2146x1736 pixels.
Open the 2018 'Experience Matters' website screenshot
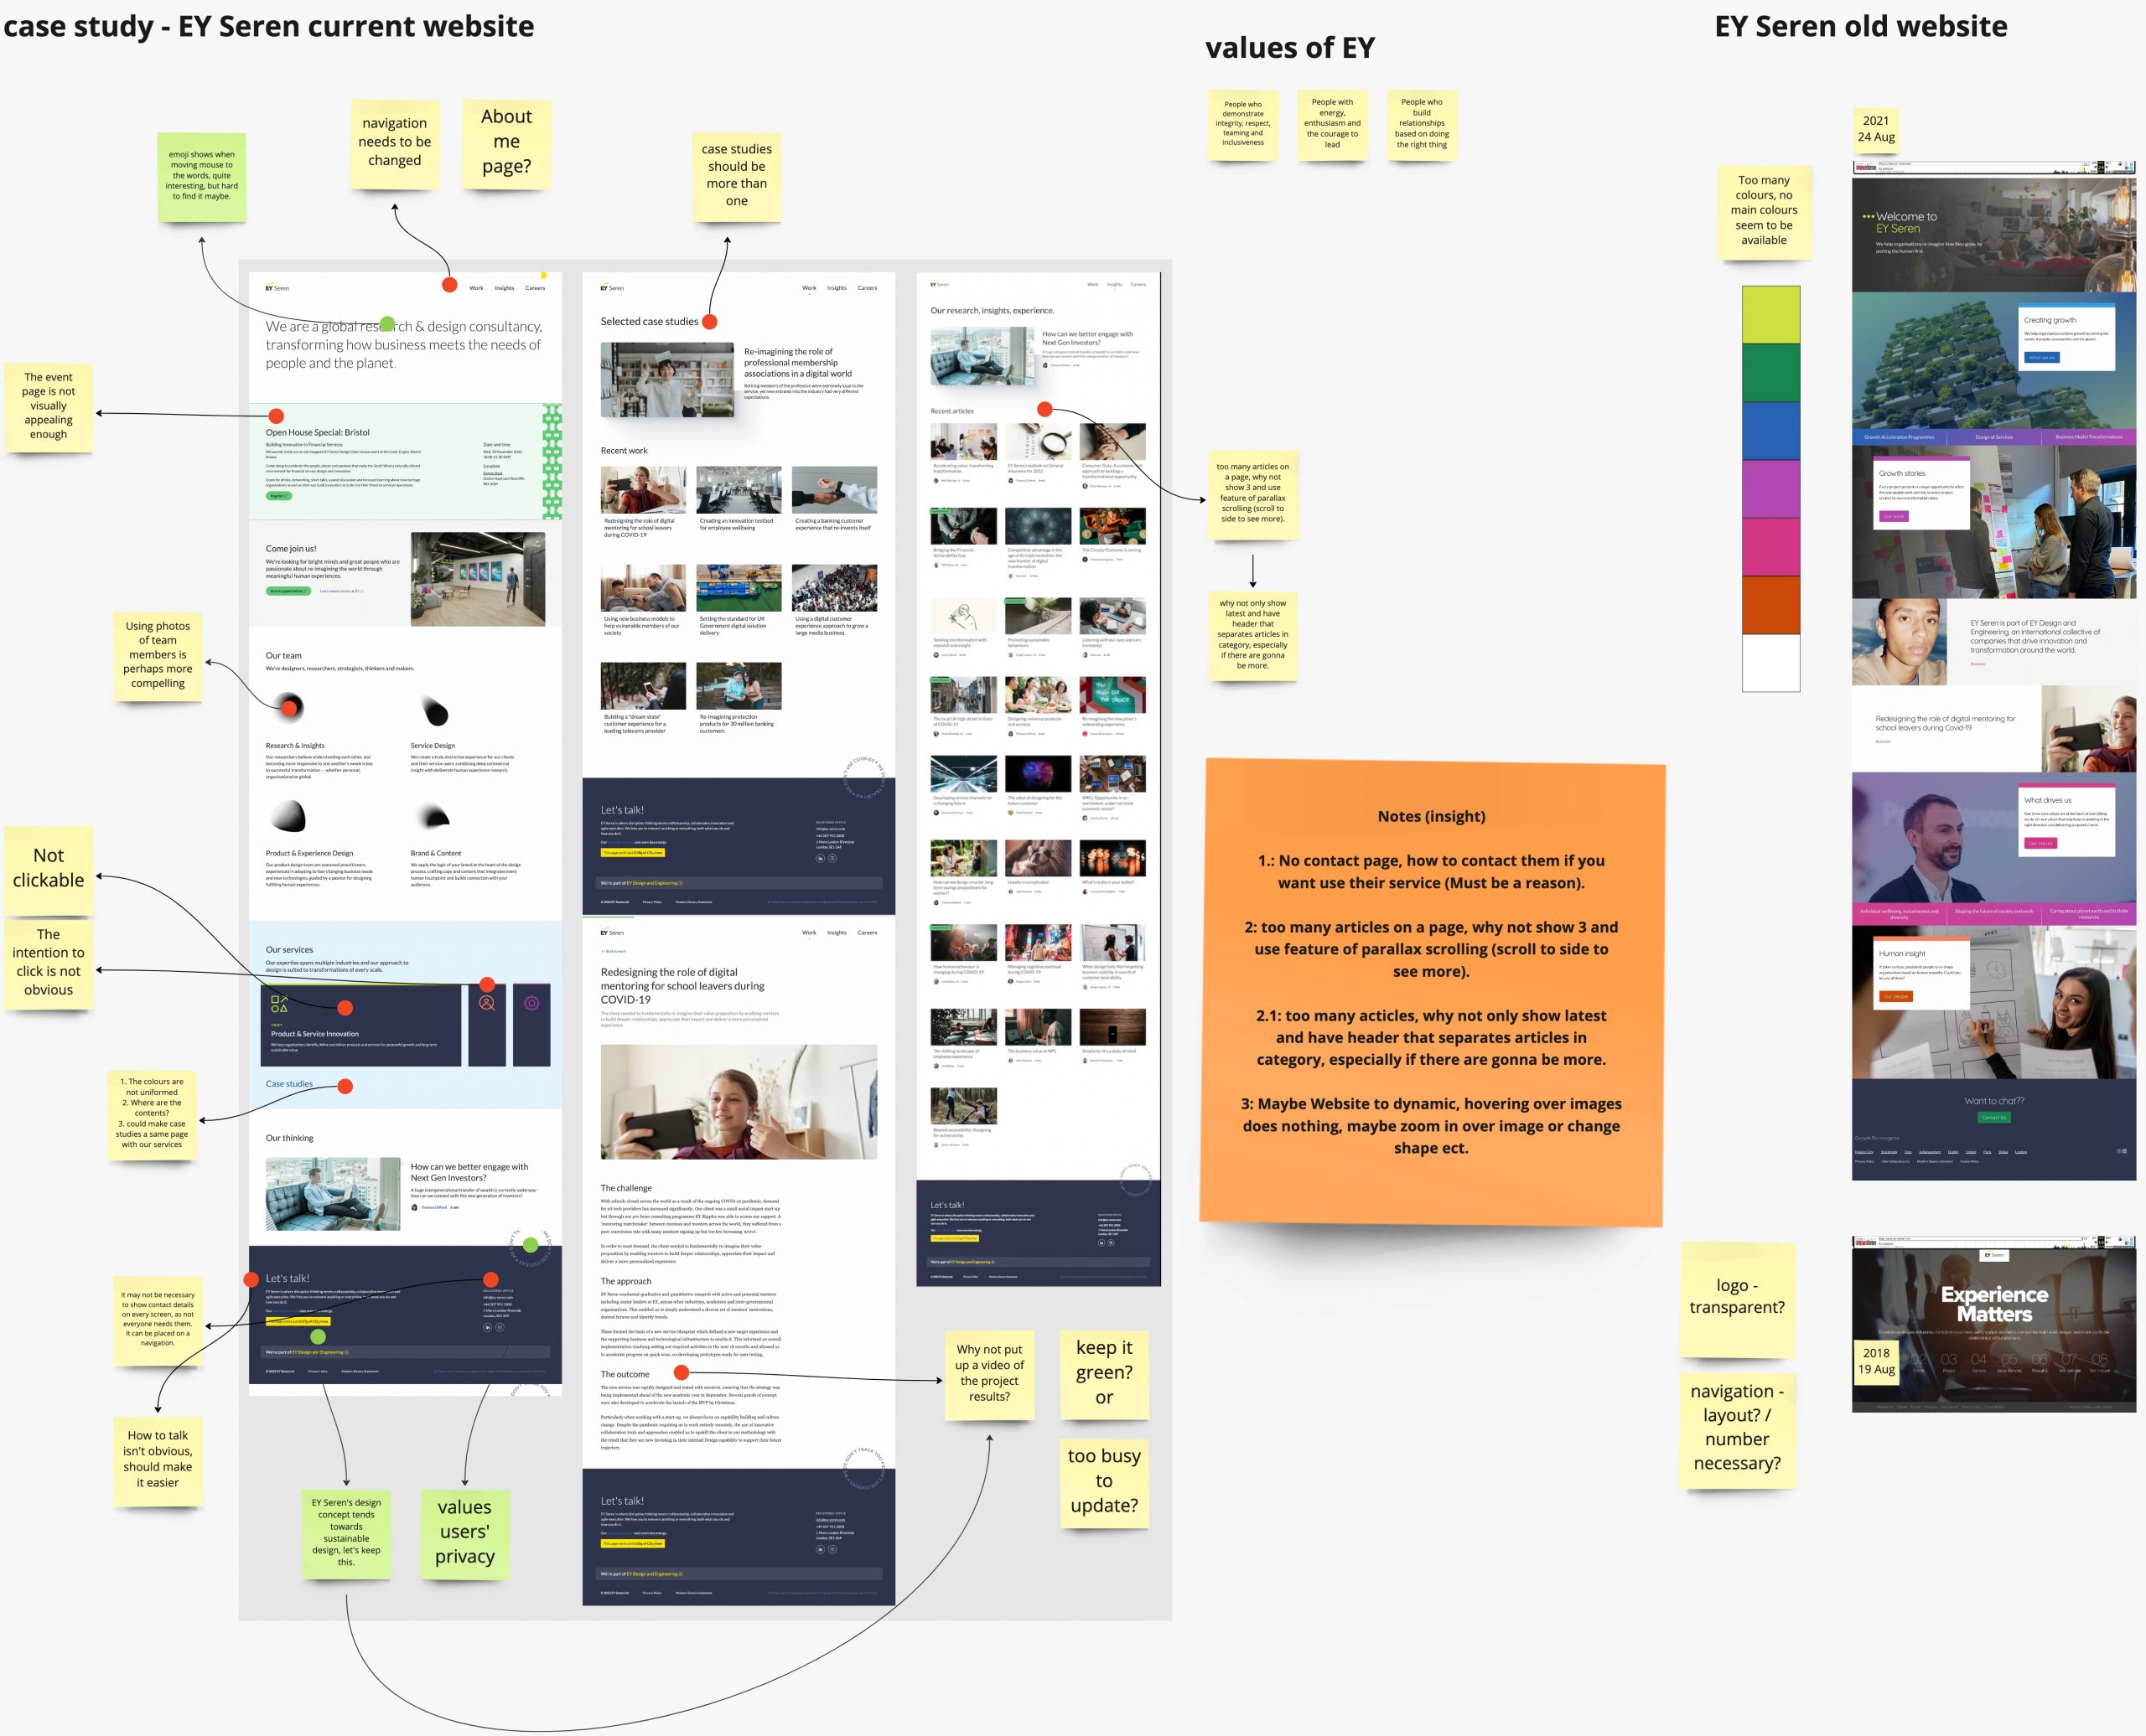pos(1993,1323)
